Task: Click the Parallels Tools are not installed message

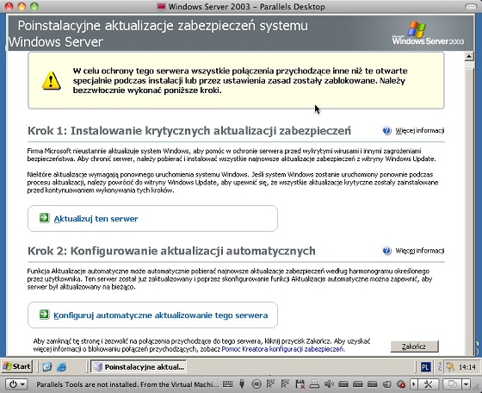Action: [127, 384]
